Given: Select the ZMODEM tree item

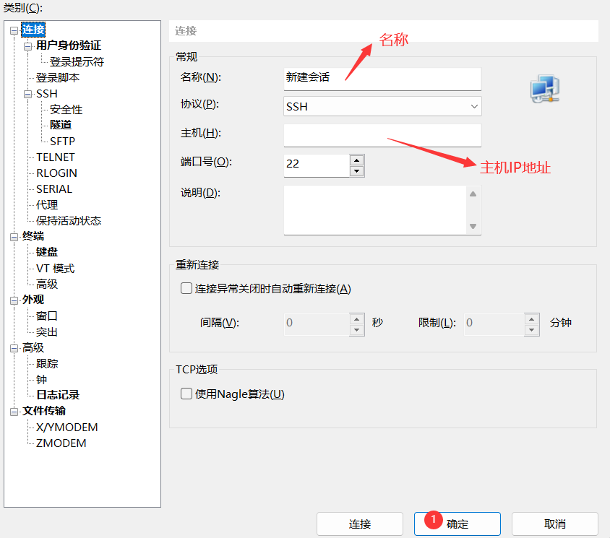Looking at the screenshot, I should 61,443.
